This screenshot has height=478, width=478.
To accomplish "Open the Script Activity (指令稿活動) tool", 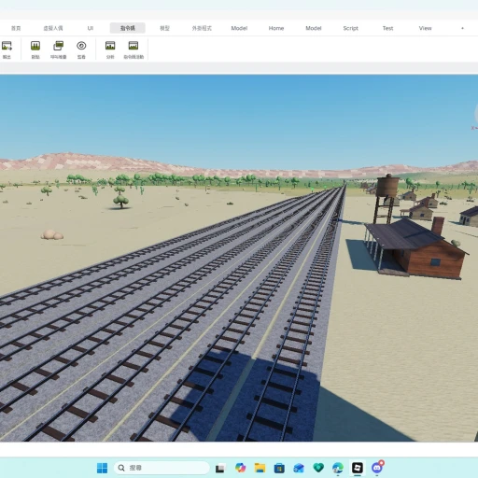I will [x=134, y=49].
